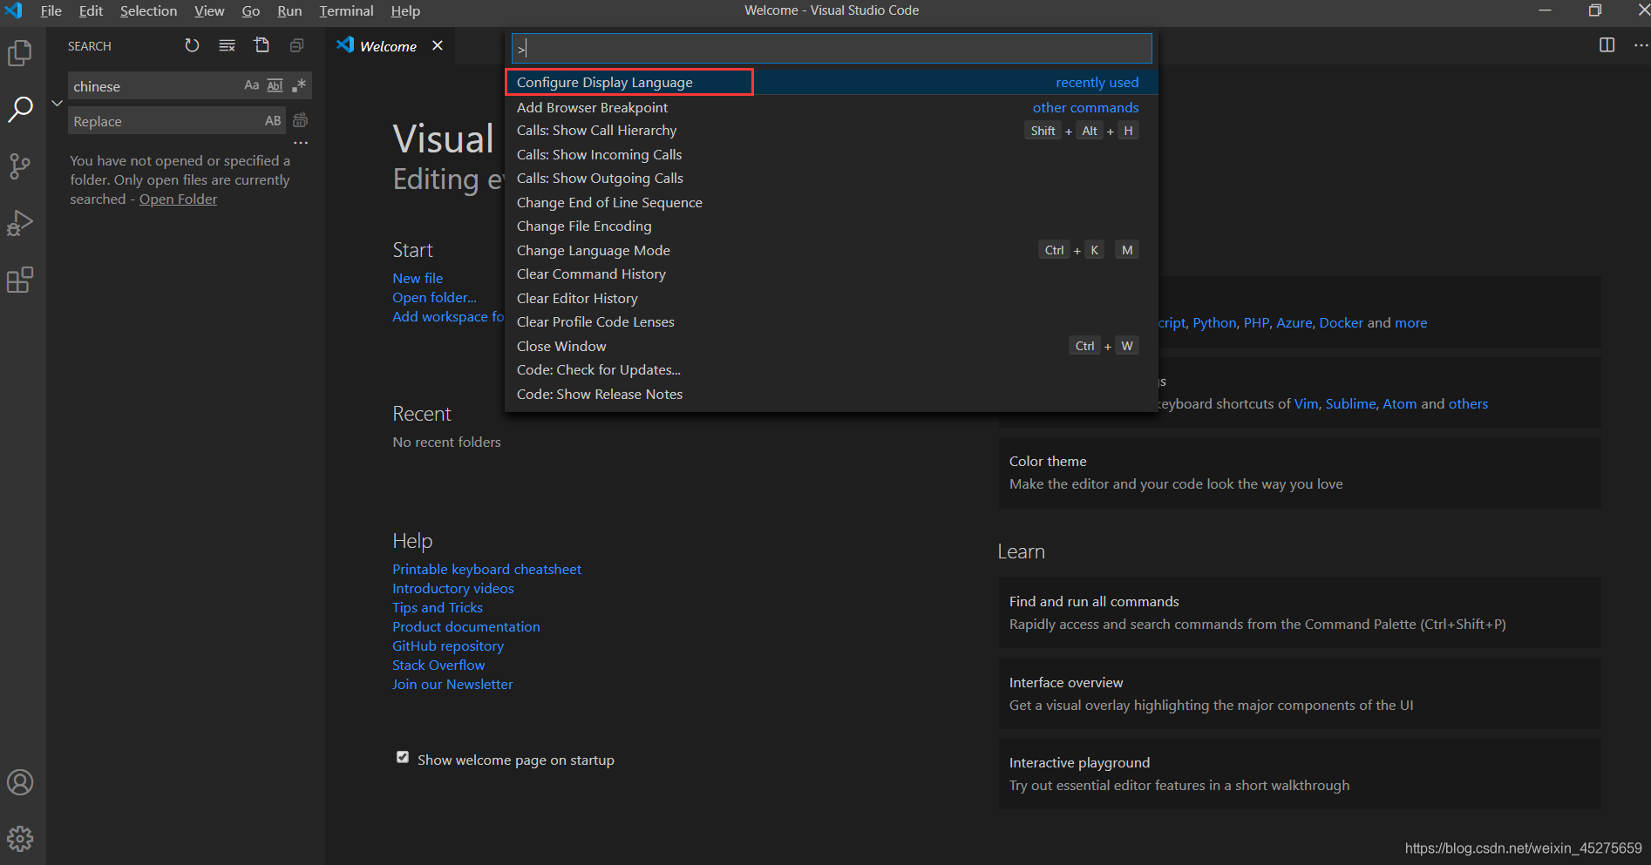Open the View menu
This screenshot has width=1651, height=865.
(209, 10)
